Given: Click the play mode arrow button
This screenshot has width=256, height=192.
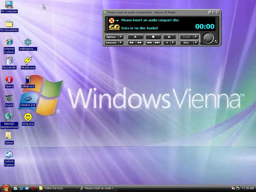Looking at the screenshot, I should coord(166,42).
